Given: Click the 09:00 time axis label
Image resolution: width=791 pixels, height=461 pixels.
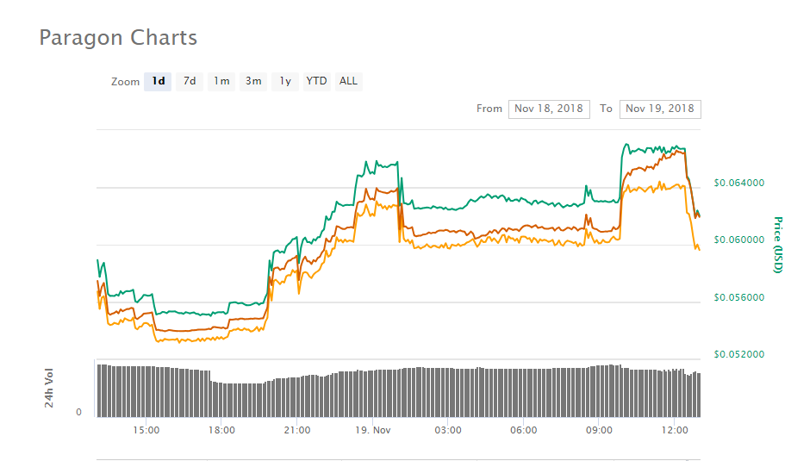Looking at the screenshot, I should [x=599, y=430].
